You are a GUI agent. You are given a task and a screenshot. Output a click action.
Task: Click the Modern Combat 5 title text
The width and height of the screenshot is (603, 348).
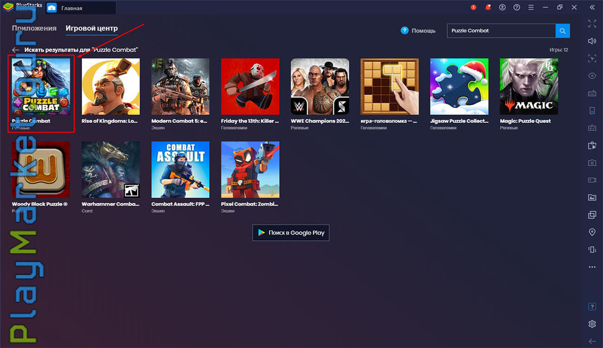coord(179,121)
